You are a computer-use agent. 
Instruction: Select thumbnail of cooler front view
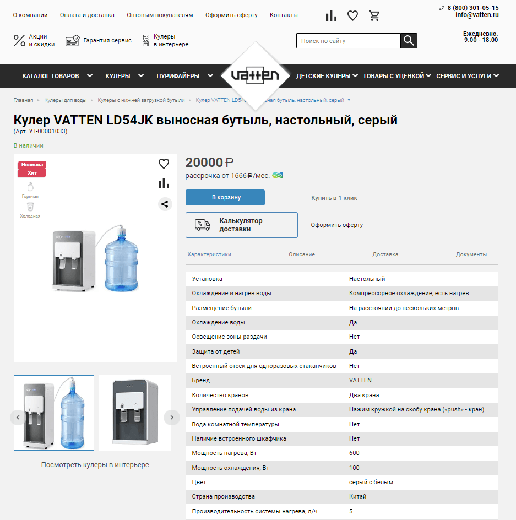pyautogui.click(x=135, y=413)
